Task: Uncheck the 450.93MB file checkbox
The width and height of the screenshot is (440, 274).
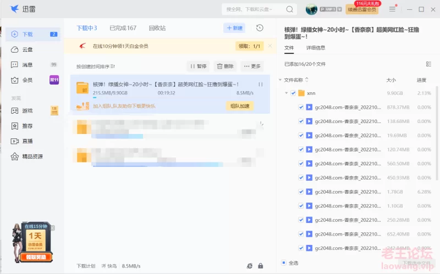Action: pos(301,177)
